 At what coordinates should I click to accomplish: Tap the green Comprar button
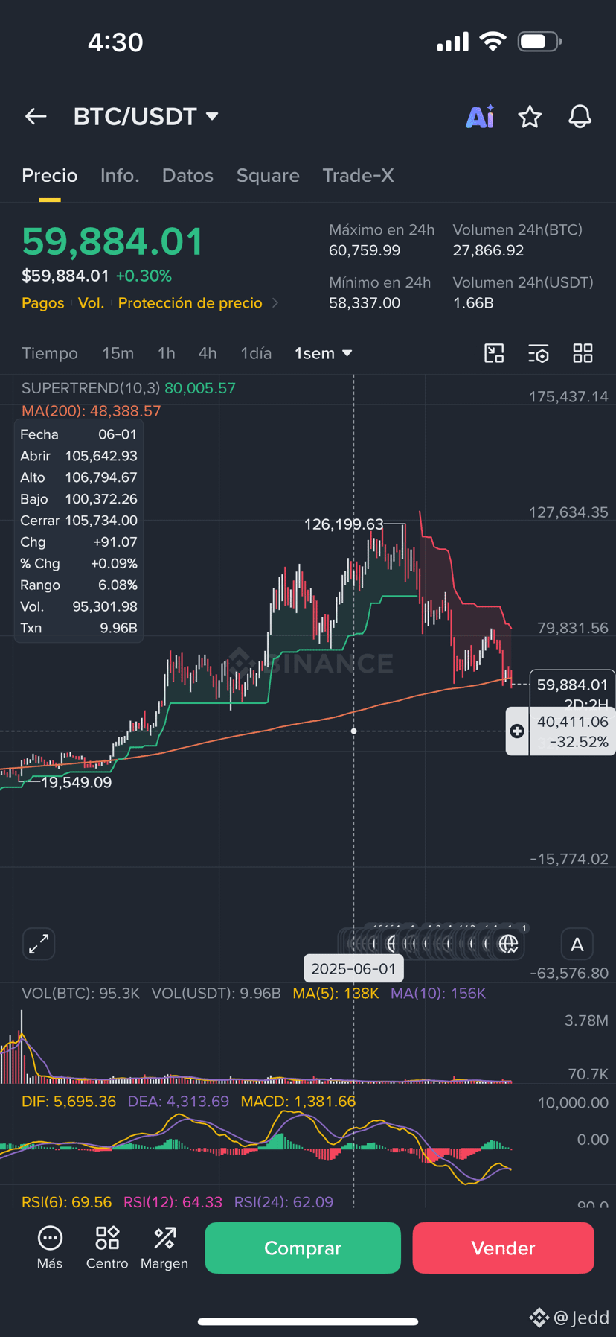click(x=303, y=1248)
